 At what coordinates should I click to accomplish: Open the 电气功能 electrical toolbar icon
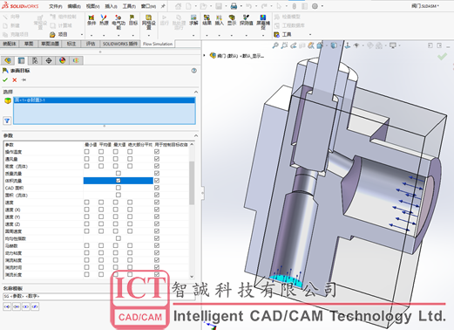point(119,22)
